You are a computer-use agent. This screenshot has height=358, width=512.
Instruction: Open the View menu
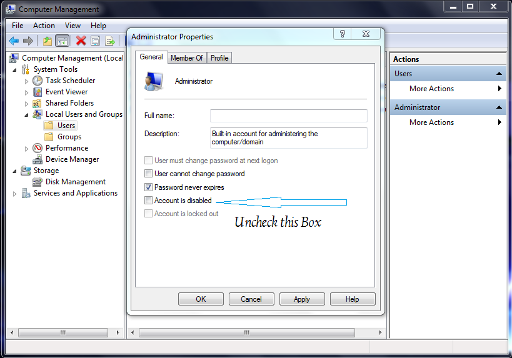(x=73, y=26)
